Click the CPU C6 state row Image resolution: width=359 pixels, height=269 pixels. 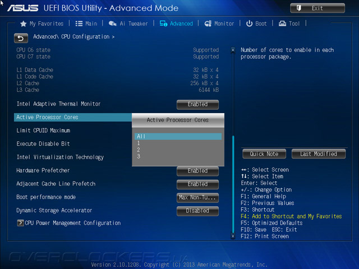[117, 50]
